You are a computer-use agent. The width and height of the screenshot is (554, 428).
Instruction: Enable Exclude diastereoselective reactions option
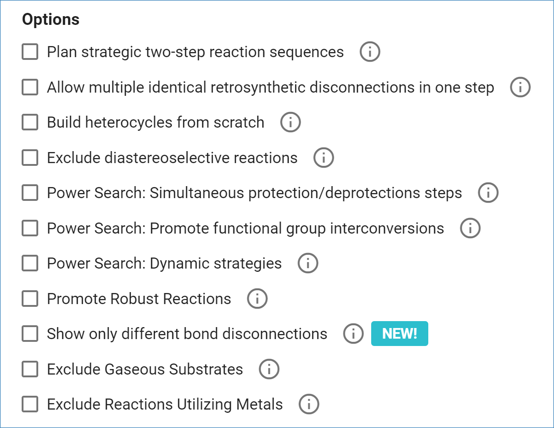click(x=30, y=158)
